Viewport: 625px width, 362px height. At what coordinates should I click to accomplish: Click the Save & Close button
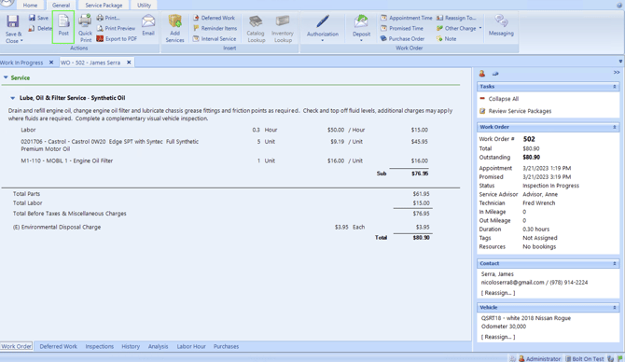(13, 29)
